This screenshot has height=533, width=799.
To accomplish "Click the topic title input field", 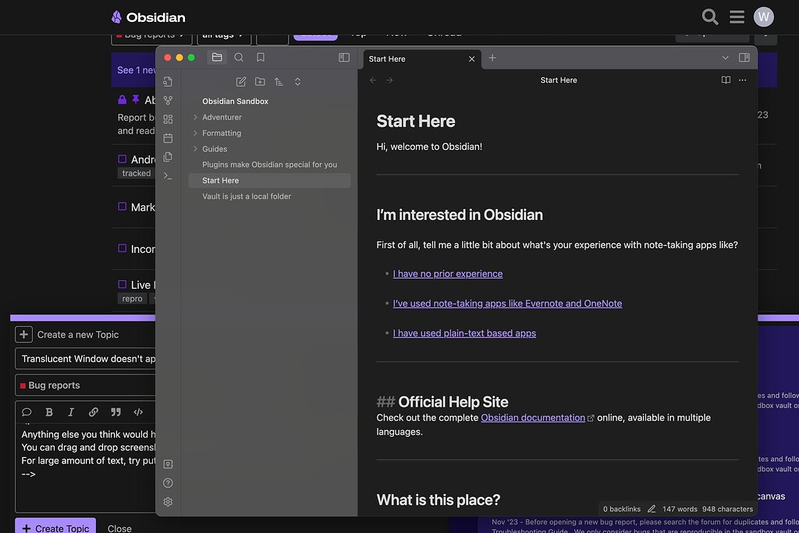I will [x=86, y=358].
